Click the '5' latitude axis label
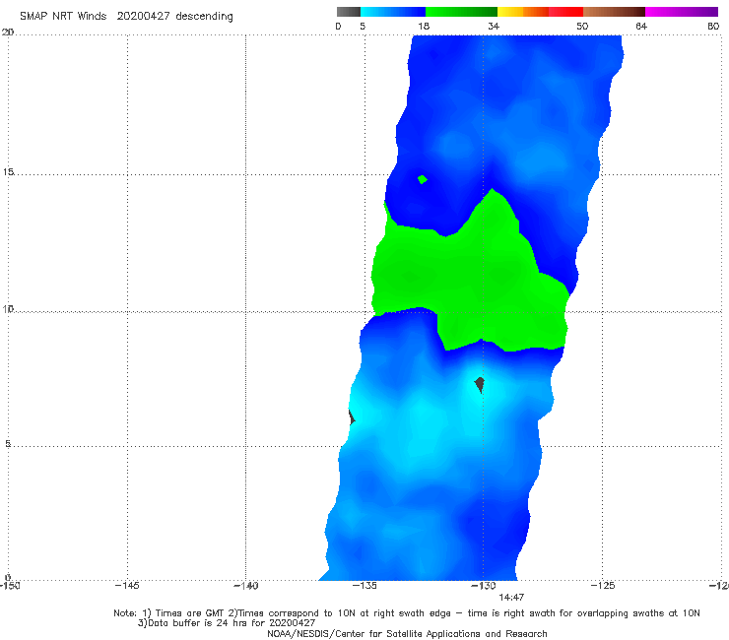Screen dimensions: 729x640 click(x=8, y=444)
